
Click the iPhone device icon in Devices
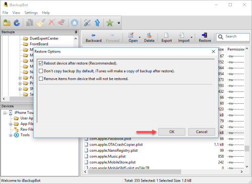coord(11,112)
